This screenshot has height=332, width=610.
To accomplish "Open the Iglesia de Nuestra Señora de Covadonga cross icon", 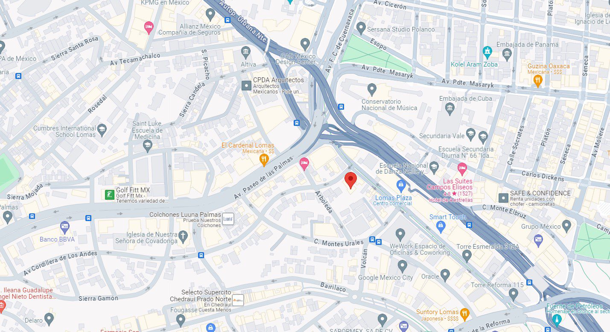I will point(183,236).
